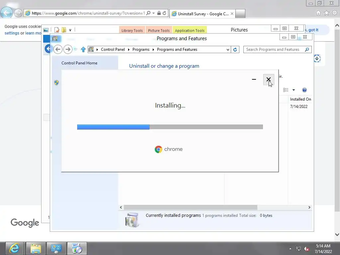Screen dimensions: 340x255
Task: Go back in Programs and Features
Action: click(58, 49)
